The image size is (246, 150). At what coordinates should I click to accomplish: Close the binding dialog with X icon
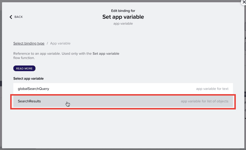point(244,2)
